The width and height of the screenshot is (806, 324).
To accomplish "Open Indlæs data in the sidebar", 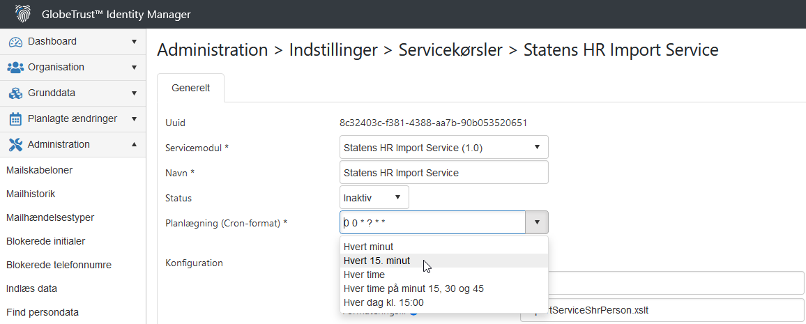I will [32, 288].
